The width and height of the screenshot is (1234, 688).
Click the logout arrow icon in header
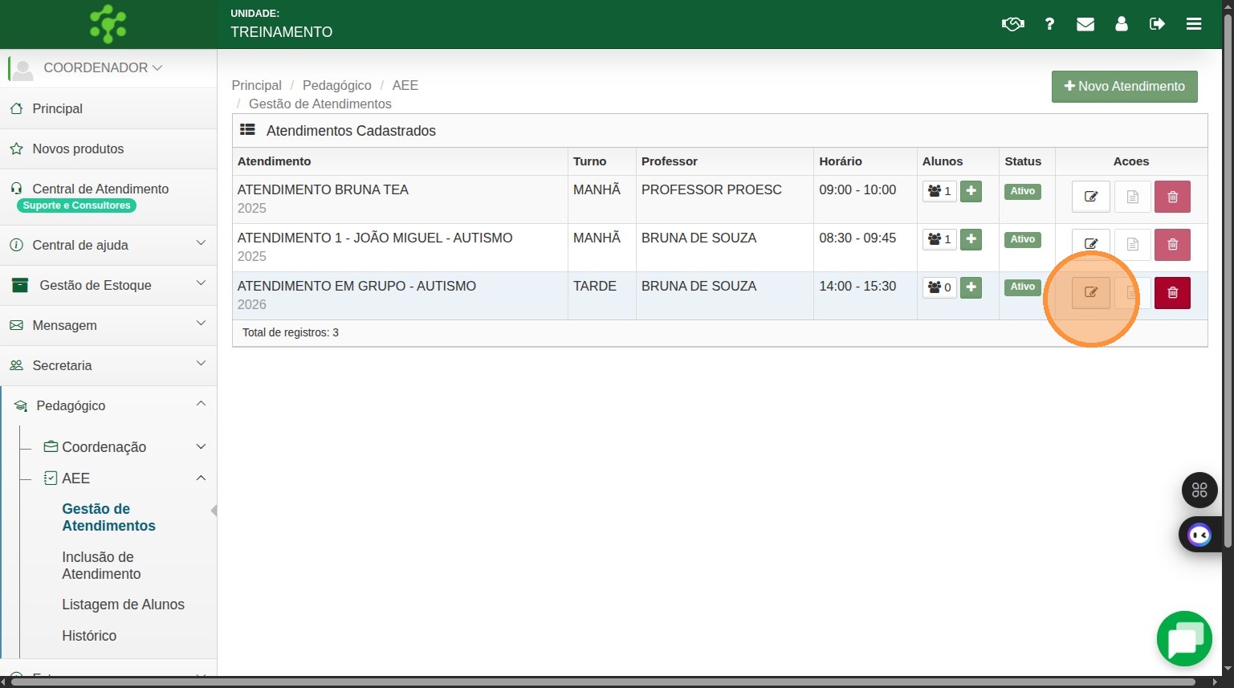point(1157,24)
